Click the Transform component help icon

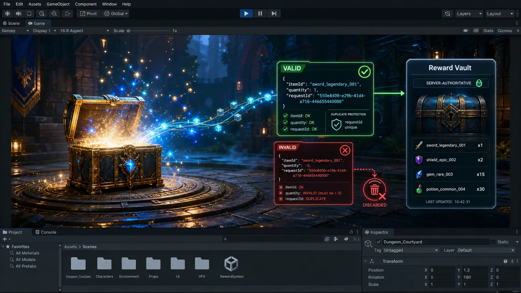click(x=505, y=261)
